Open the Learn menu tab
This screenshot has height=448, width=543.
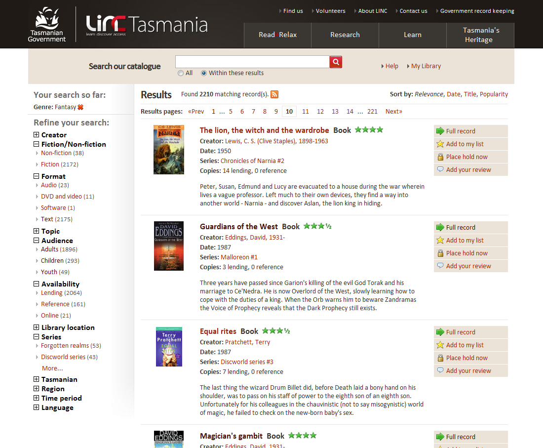coord(413,35)
